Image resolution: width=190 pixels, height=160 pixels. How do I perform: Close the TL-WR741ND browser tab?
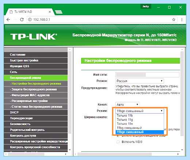(x=50, y=12)
